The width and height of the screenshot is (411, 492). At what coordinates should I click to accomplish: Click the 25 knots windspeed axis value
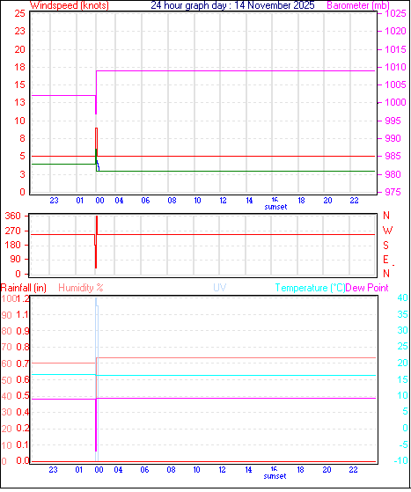click(x=19, y=13)
